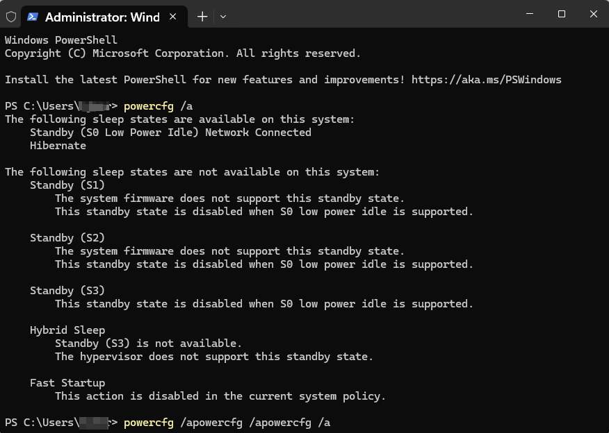Click the administrator shield icon
This screenshot has width=609, height=433.
(x=11, y=17)
